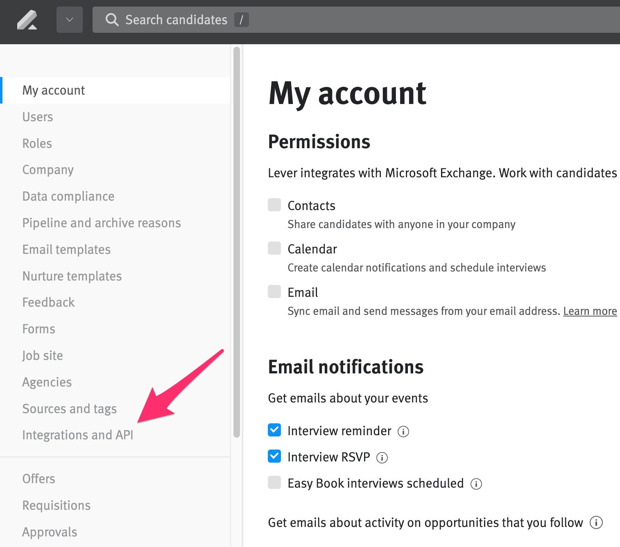Open Data compliance settings

point(68,197)
